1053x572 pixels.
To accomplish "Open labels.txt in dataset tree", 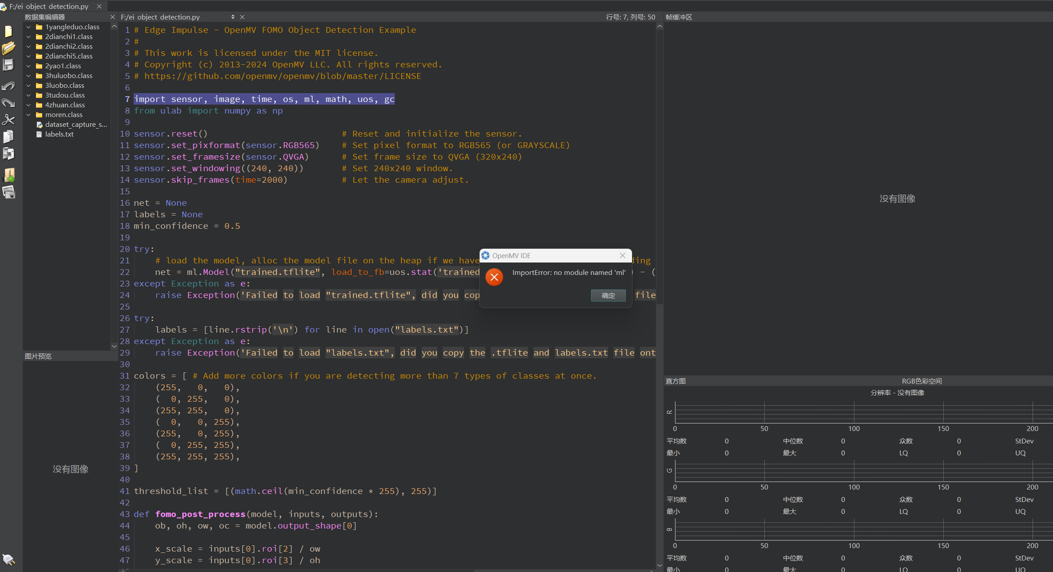I will tap(55, 134).
